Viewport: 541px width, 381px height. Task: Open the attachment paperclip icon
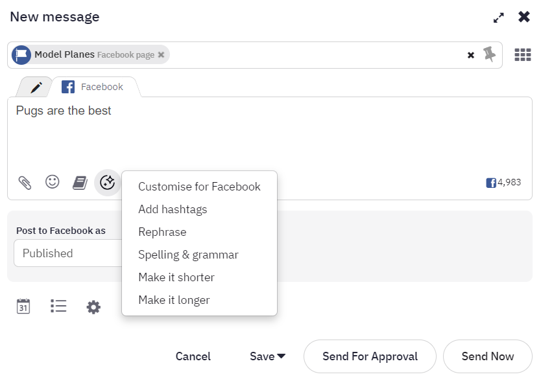(x=25, y=183)
